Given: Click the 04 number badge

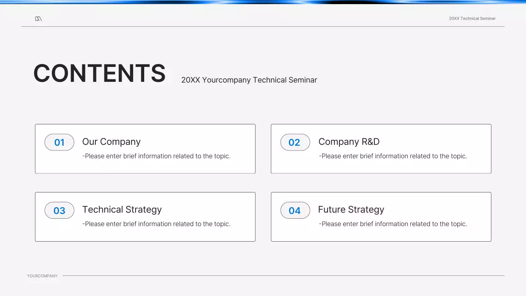Looking at the screenshot, I should [295, 210].
